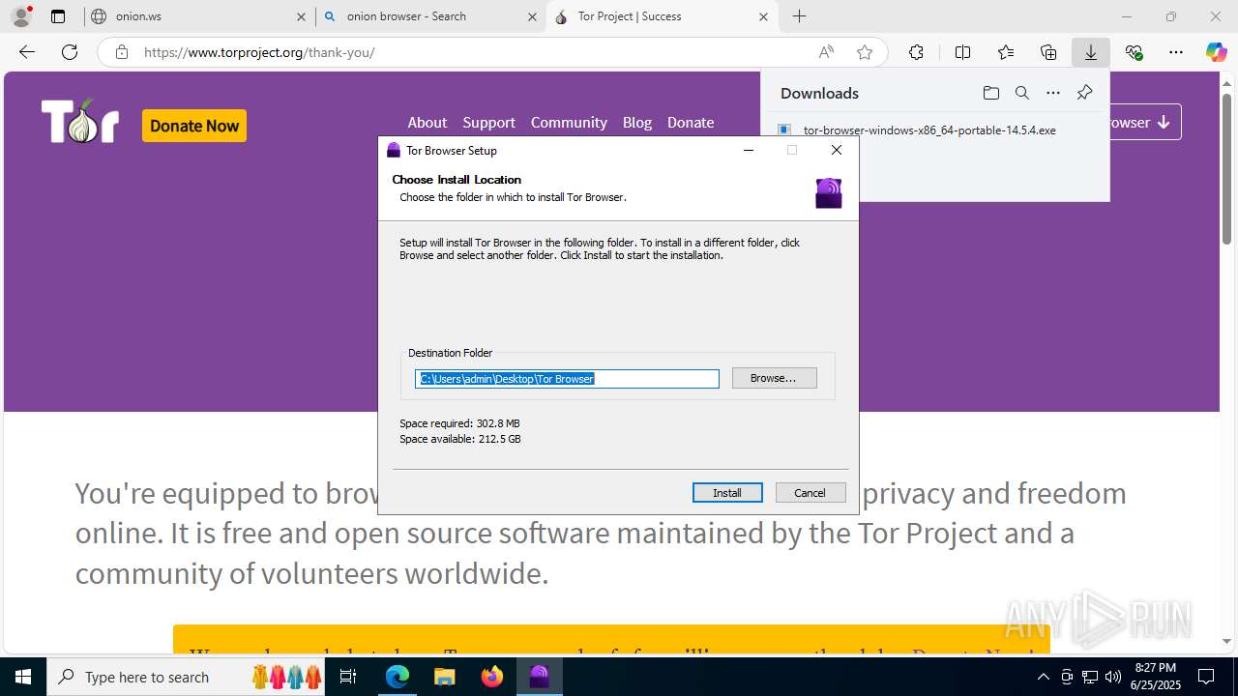
Task: Show hidden tray icons chevron
Action: [1044, 677]
